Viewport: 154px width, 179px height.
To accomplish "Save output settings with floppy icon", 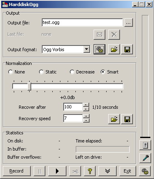I will click(x=127, y=49).
